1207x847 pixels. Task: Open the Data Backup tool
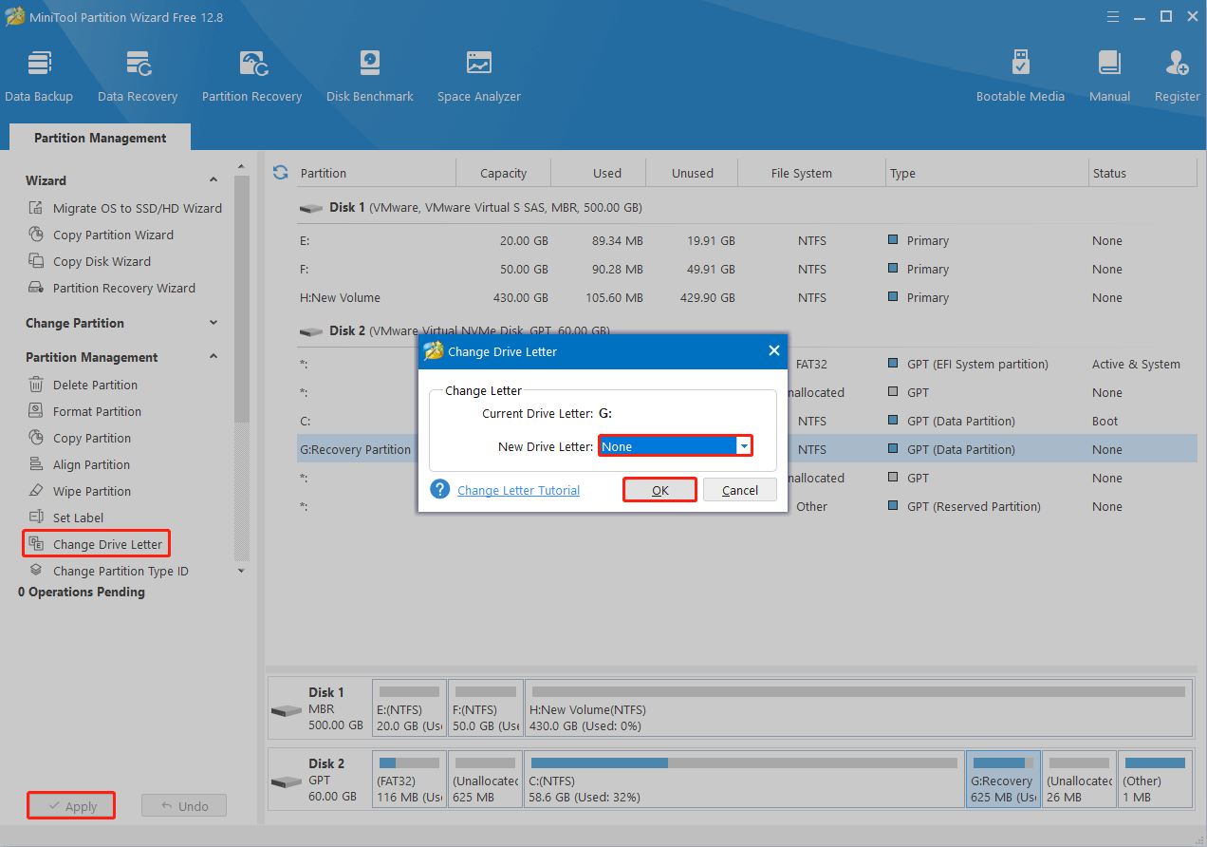coord(39,76)
